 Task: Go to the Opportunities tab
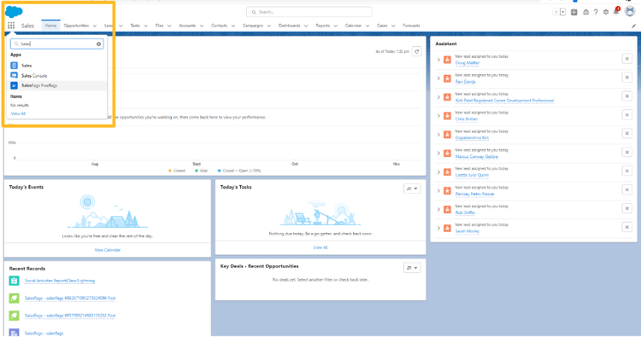pyautogui.click(x=76, y=26)
